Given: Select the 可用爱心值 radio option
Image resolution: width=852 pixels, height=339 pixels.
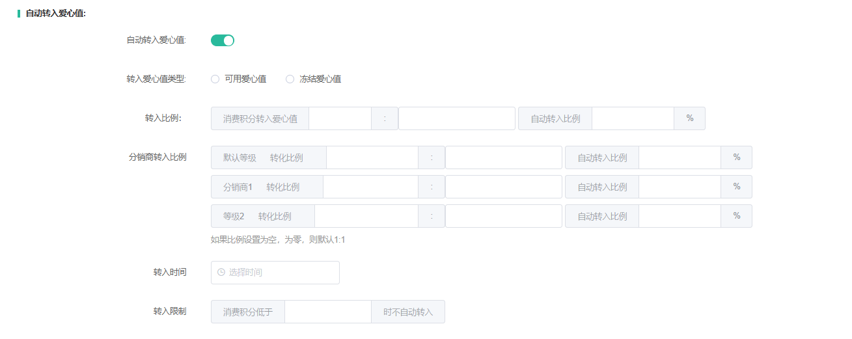Looking at the screenshot, I should (x=215, y=79).
